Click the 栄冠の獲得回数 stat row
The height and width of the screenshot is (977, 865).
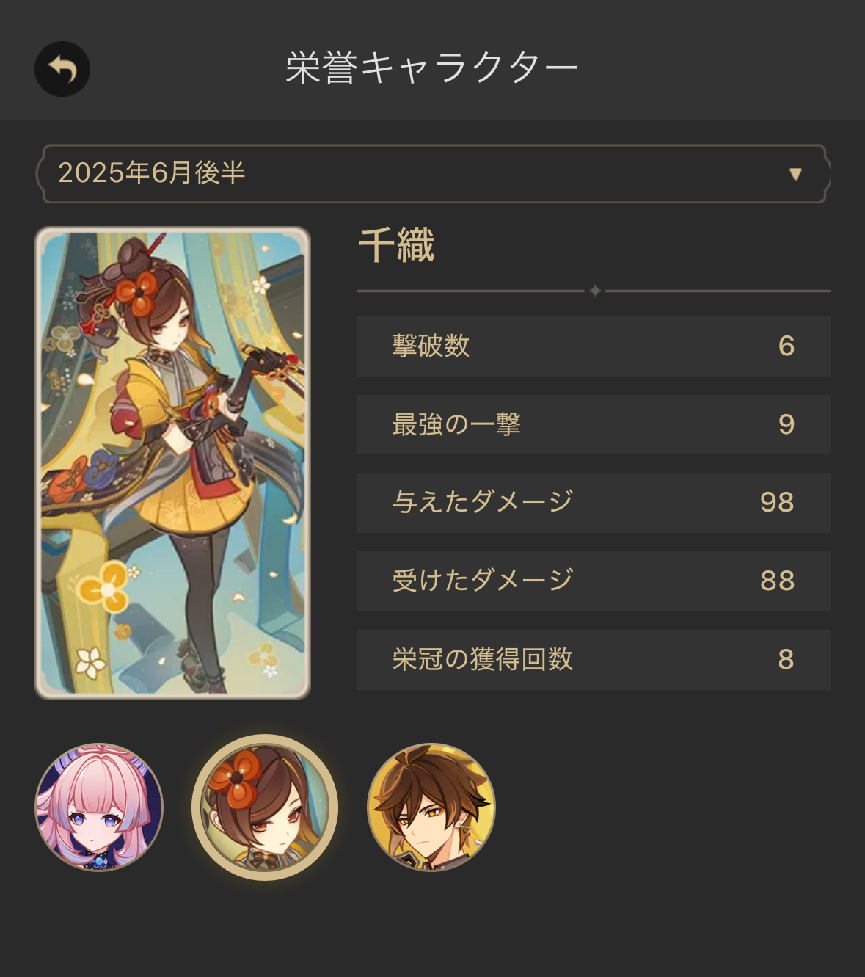tap(594, 660)
